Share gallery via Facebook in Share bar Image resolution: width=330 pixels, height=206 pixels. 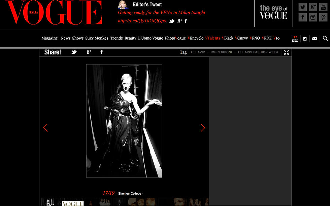[x=101, y=52]
